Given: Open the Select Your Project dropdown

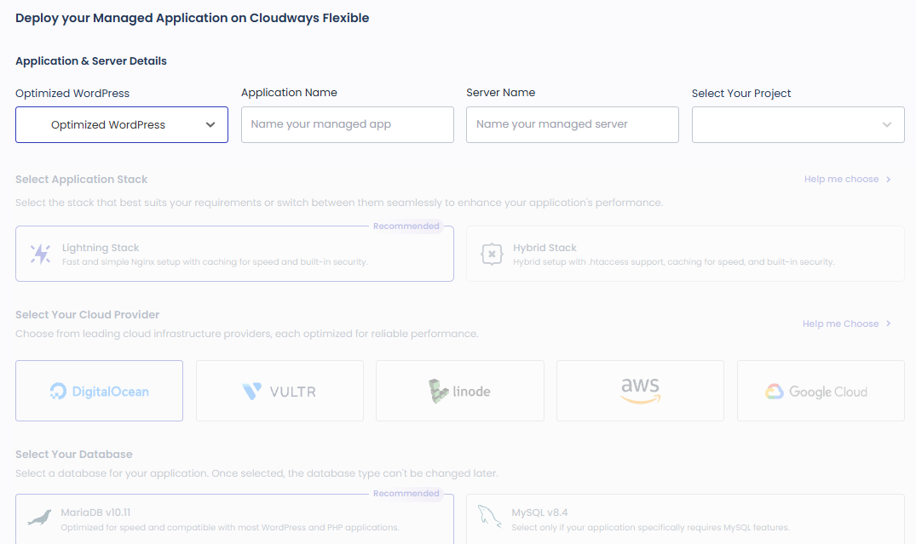Looking at the screenshot, I should [798, 124].
